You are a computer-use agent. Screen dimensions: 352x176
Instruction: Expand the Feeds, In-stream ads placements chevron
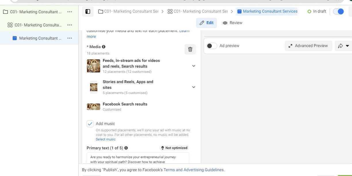(x=193, y=66)
